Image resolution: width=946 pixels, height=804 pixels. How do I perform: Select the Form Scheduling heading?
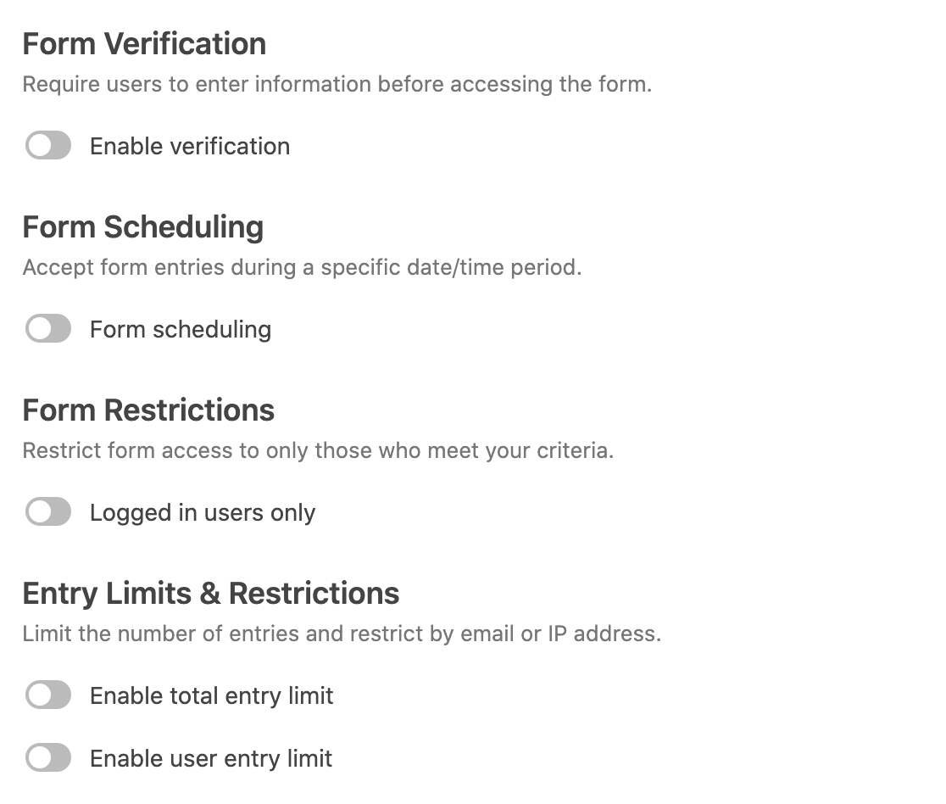pos(142,226)
